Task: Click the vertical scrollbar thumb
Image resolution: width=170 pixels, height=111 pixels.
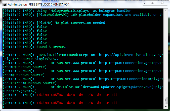Action: pyautogui.click(x=165, y=100)
